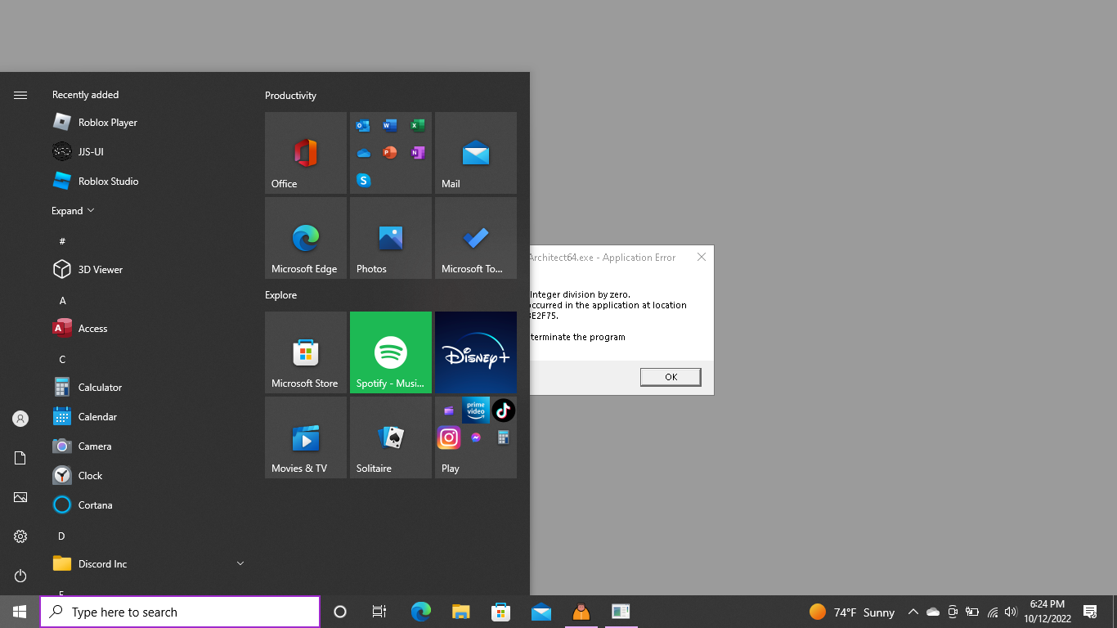Open Cortana from the app list

click(x=147, y=505)
